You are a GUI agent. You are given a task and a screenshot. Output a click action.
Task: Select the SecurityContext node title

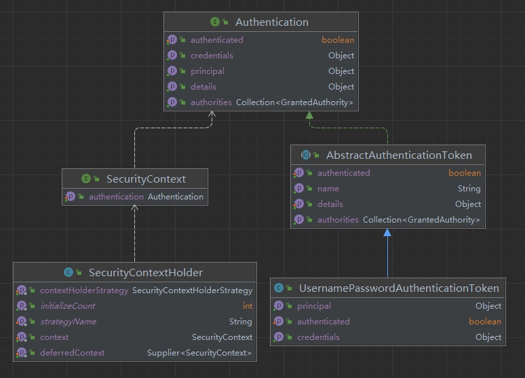[146, 179]
